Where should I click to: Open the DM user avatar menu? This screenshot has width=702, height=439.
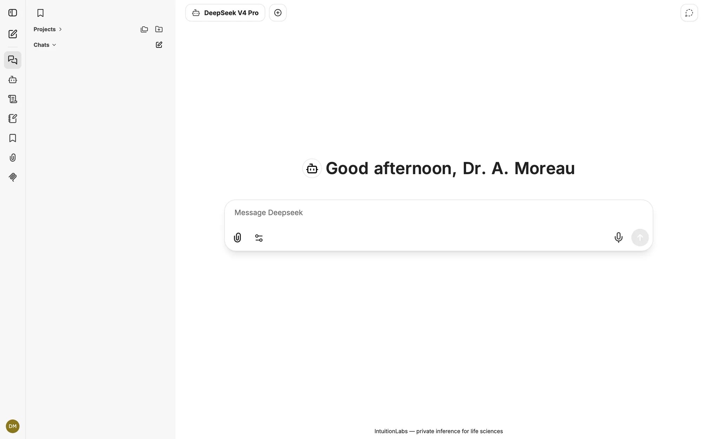coord(13,426)
